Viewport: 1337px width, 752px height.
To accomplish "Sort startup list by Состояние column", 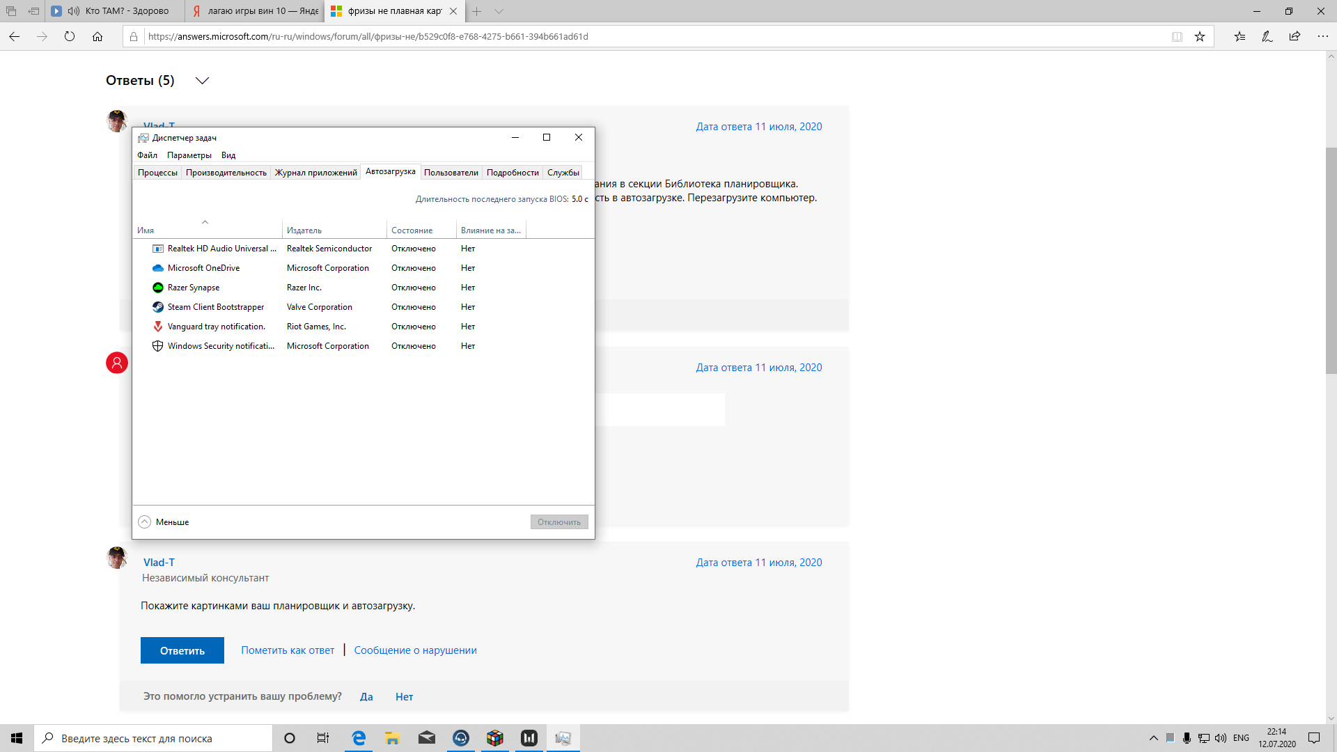I will click(x=421, y=230).
